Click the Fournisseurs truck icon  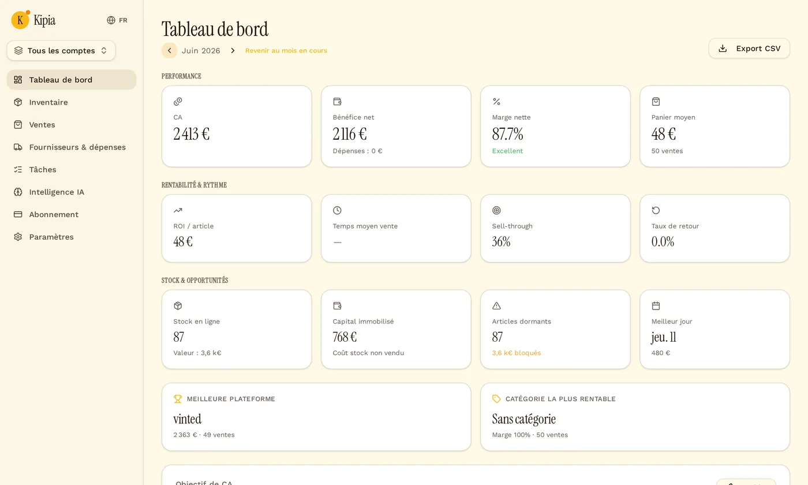click(x=18, y=147)
